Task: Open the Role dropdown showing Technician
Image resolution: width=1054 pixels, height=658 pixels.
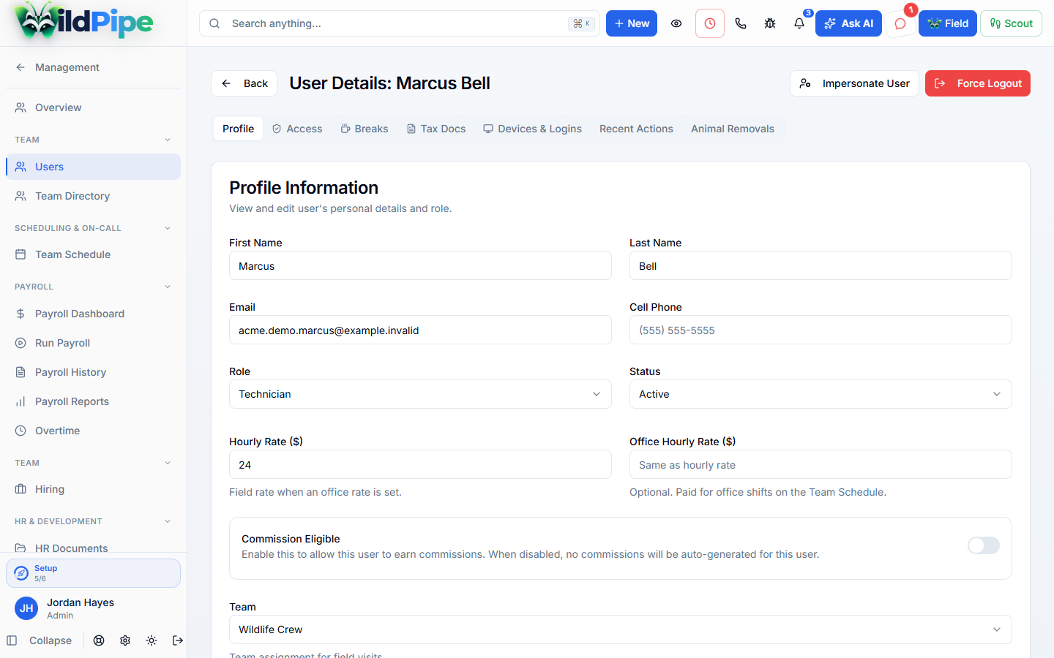Action: pos(420,394)
